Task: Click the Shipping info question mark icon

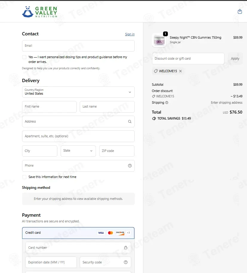Action: coord(167,102)
